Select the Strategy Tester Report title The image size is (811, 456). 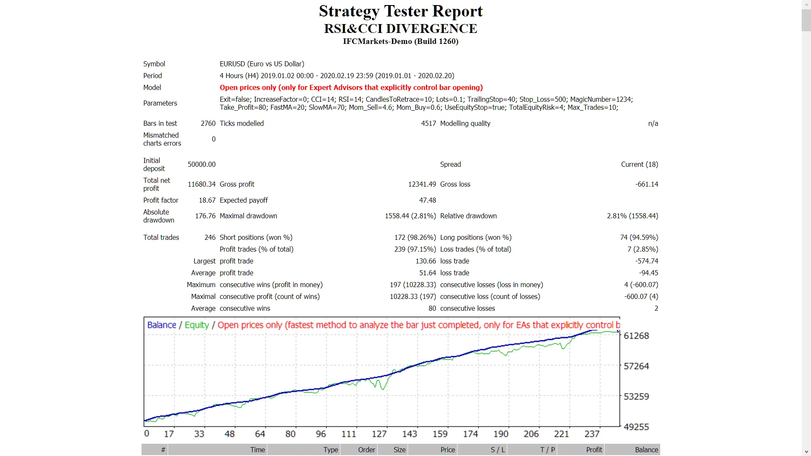[400, 11]
